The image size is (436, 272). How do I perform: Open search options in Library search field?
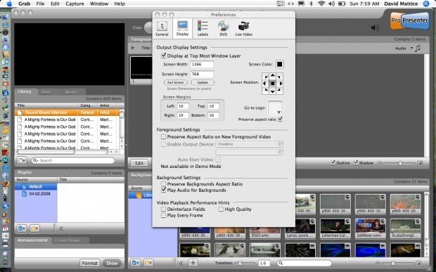coord(35,160)
